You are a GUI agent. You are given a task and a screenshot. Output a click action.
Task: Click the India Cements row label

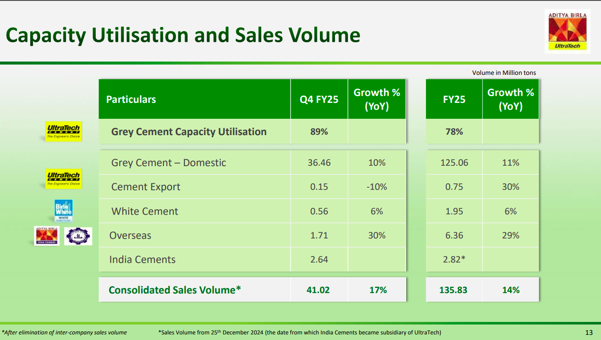(x=142, y=260)
